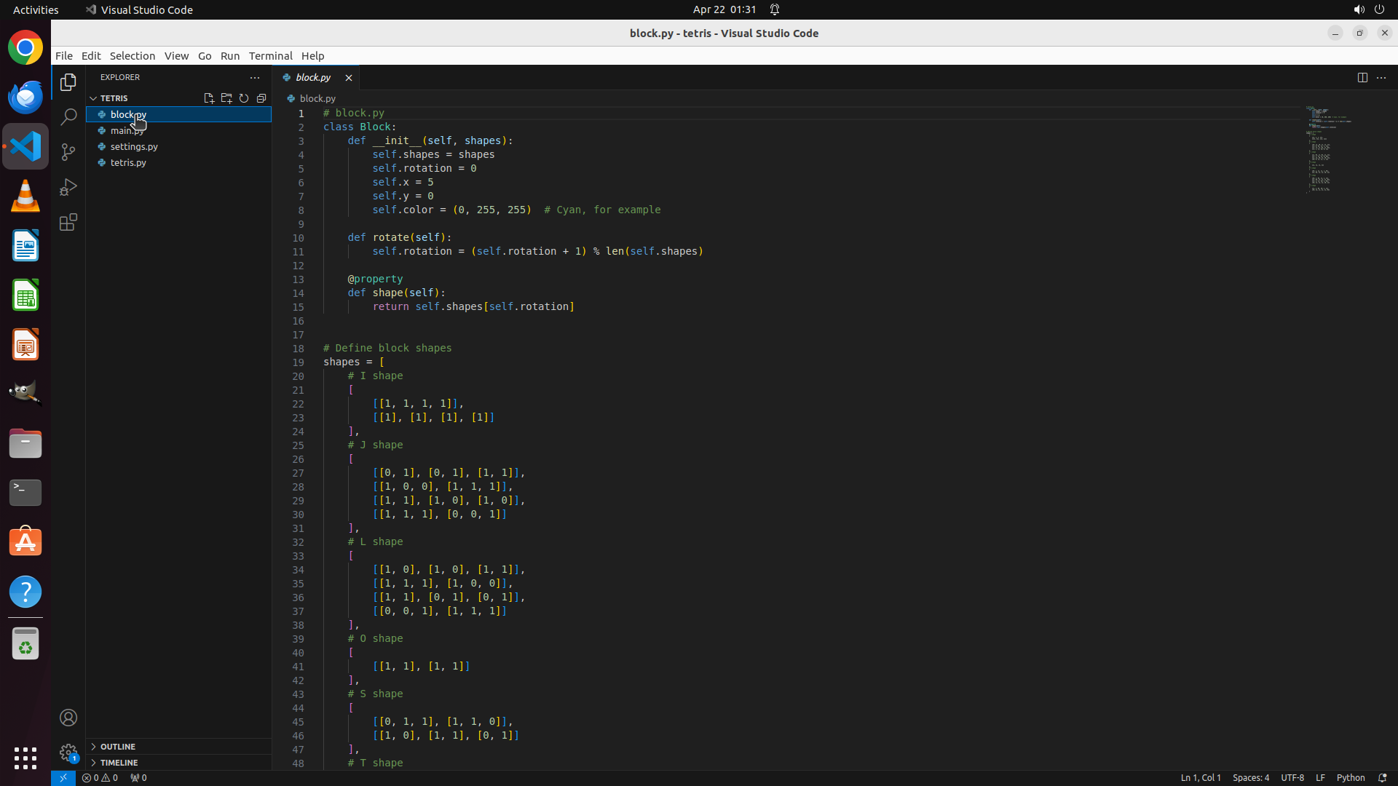Expand the TIMELINE panel
This screenshot has height=786, width=1398.
point(119,763)
